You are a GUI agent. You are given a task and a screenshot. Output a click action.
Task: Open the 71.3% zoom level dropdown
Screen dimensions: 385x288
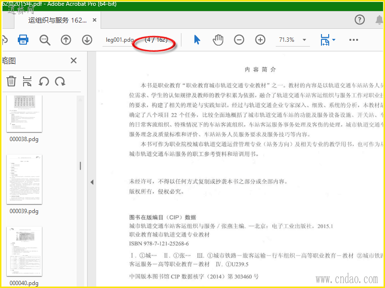tap(305, 40)
